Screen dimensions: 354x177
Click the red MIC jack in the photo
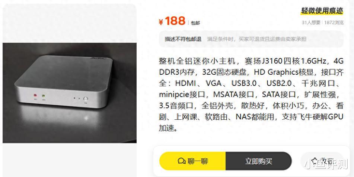click(35, 95)
